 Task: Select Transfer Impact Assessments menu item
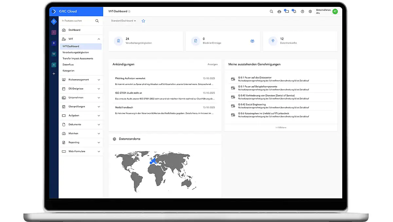click(78, 58)
